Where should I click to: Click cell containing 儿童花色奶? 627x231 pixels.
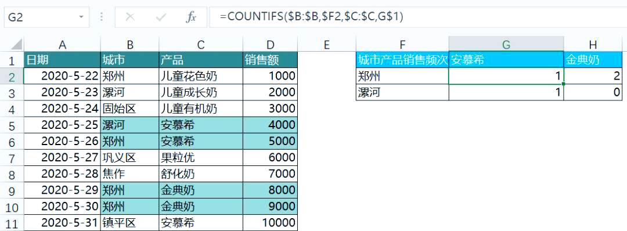pyautogui.click(x=201, y=77)
